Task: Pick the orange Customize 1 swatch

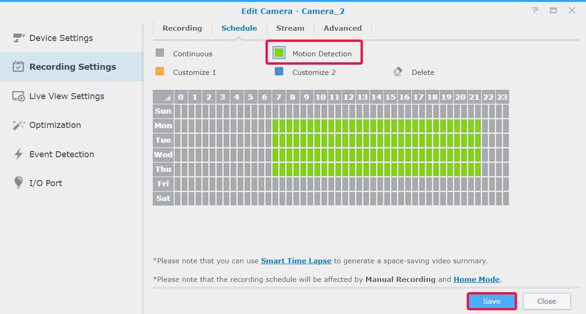Action: pyautogui.click(x=160, y=71)
